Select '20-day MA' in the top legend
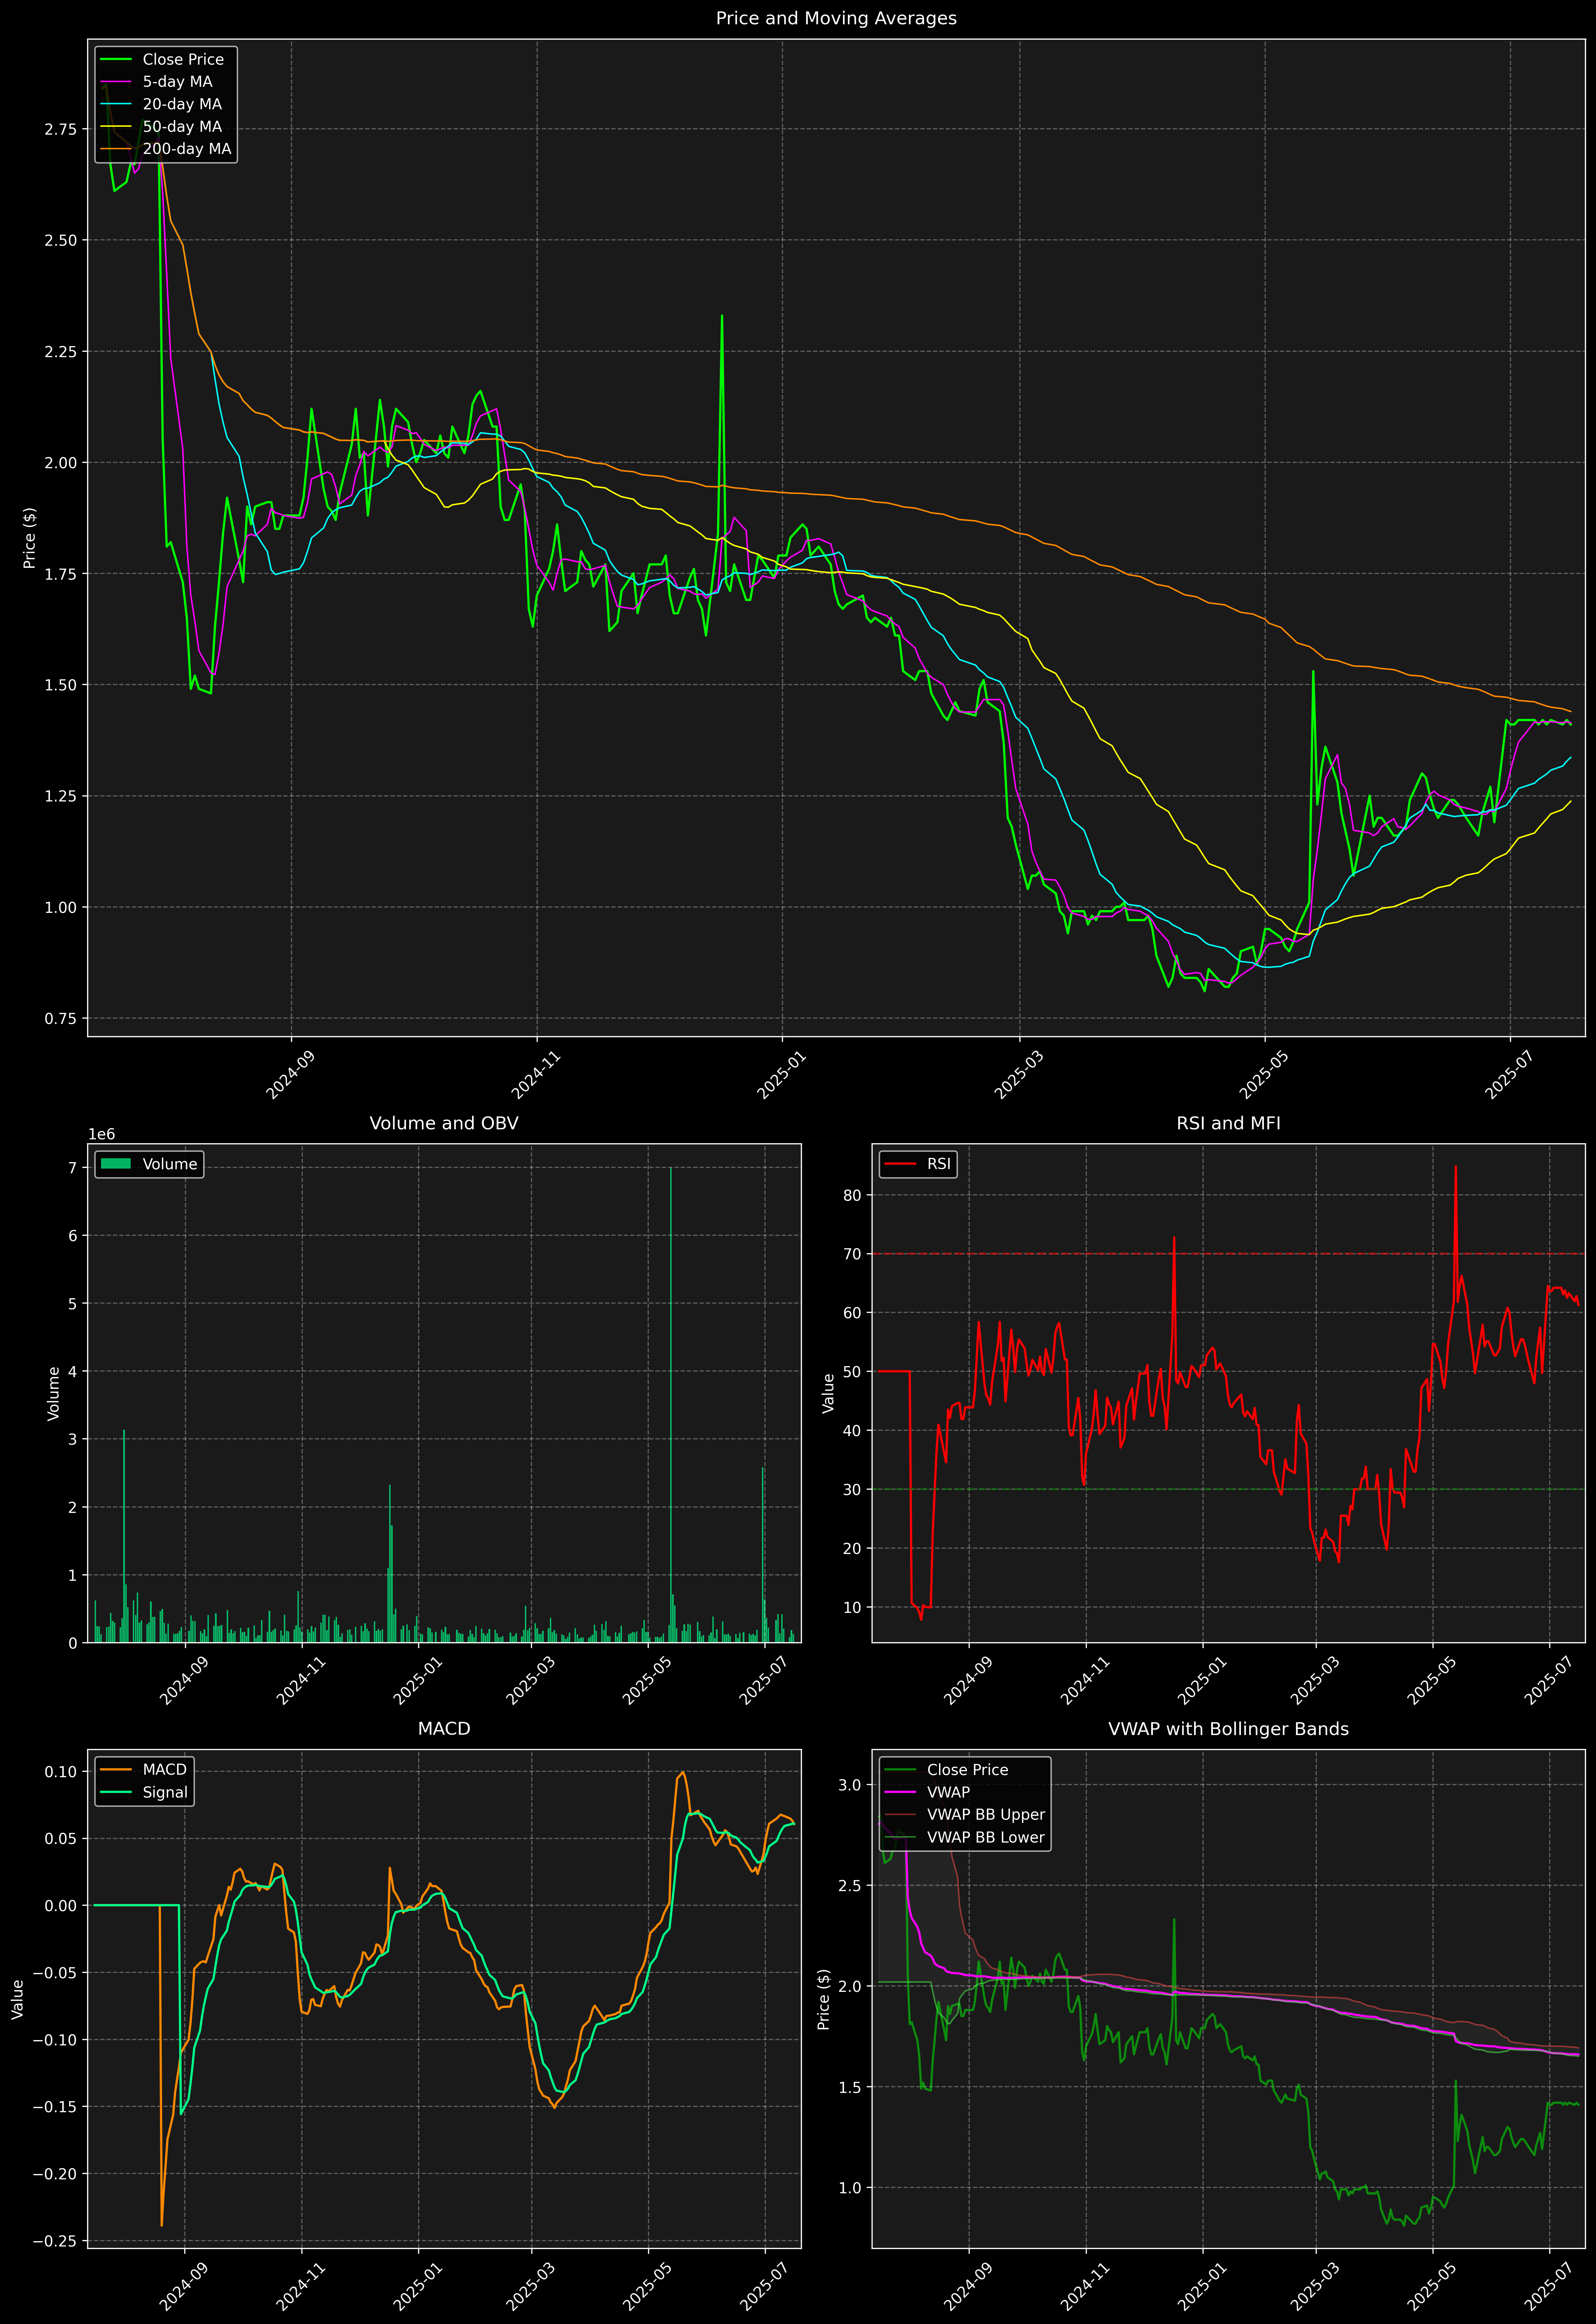The width and height of the screenshot is (1596, 2324). tap(182, 104)
